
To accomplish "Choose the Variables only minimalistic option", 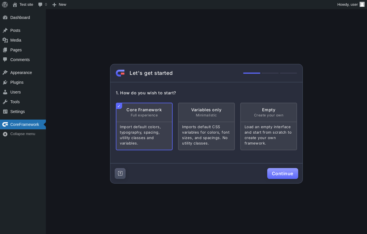I will click(x=206, y=126).
